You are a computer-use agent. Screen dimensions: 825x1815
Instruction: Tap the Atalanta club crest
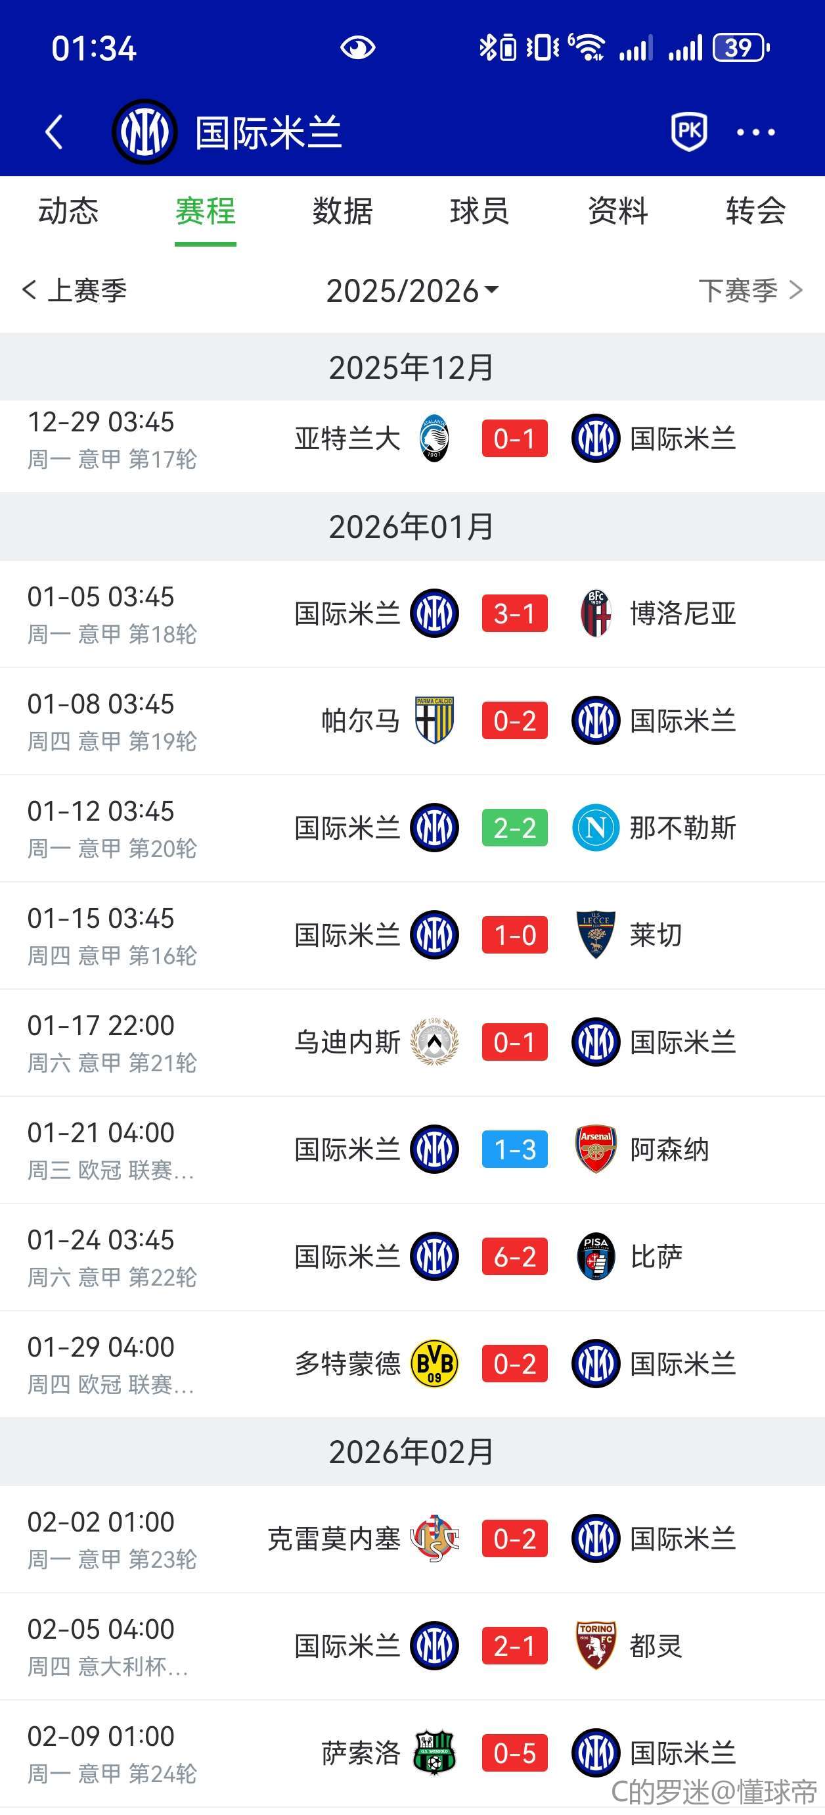click(434, 439)
